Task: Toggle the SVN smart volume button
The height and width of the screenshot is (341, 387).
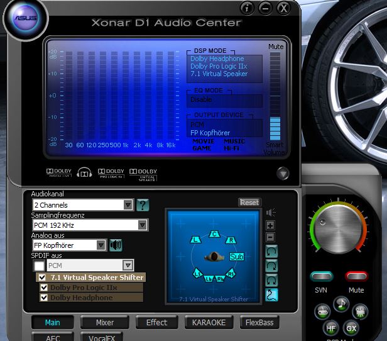Action: point(322,276)
